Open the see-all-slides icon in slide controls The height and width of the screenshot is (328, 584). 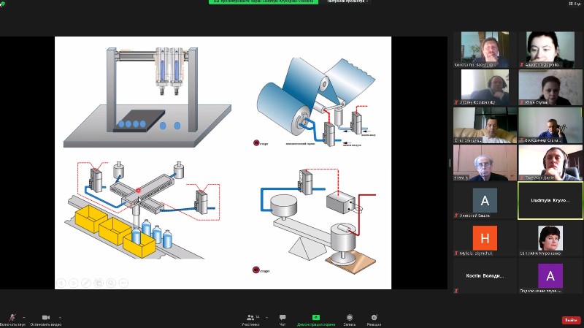[99, 283]
